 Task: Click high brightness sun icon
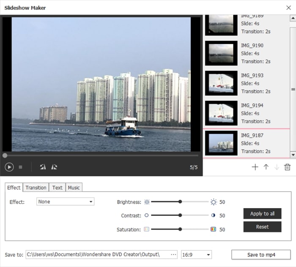click(214, 202)
